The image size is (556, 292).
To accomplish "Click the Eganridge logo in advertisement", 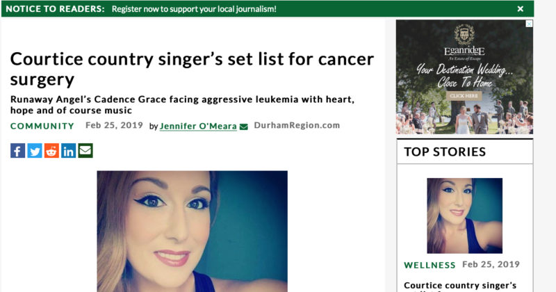I will coord(464,40).
